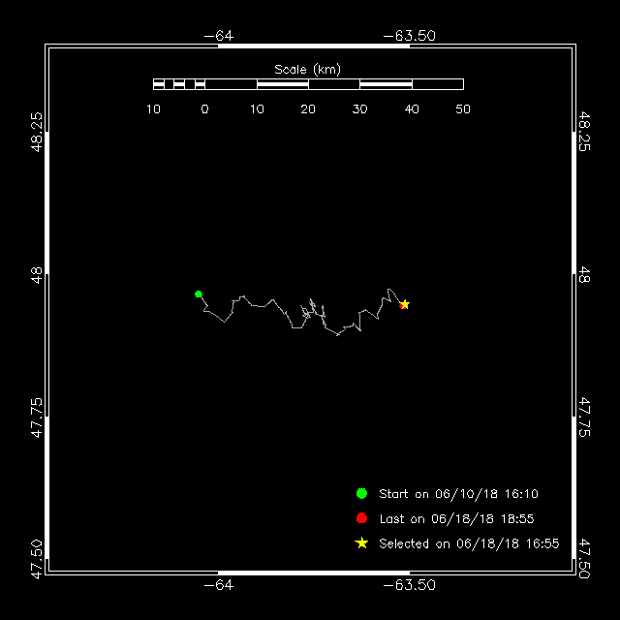The image size is (620, 620).
Task: Click the yellow star selected position marker
Action: pyautogui.click(x=405, y=304)
